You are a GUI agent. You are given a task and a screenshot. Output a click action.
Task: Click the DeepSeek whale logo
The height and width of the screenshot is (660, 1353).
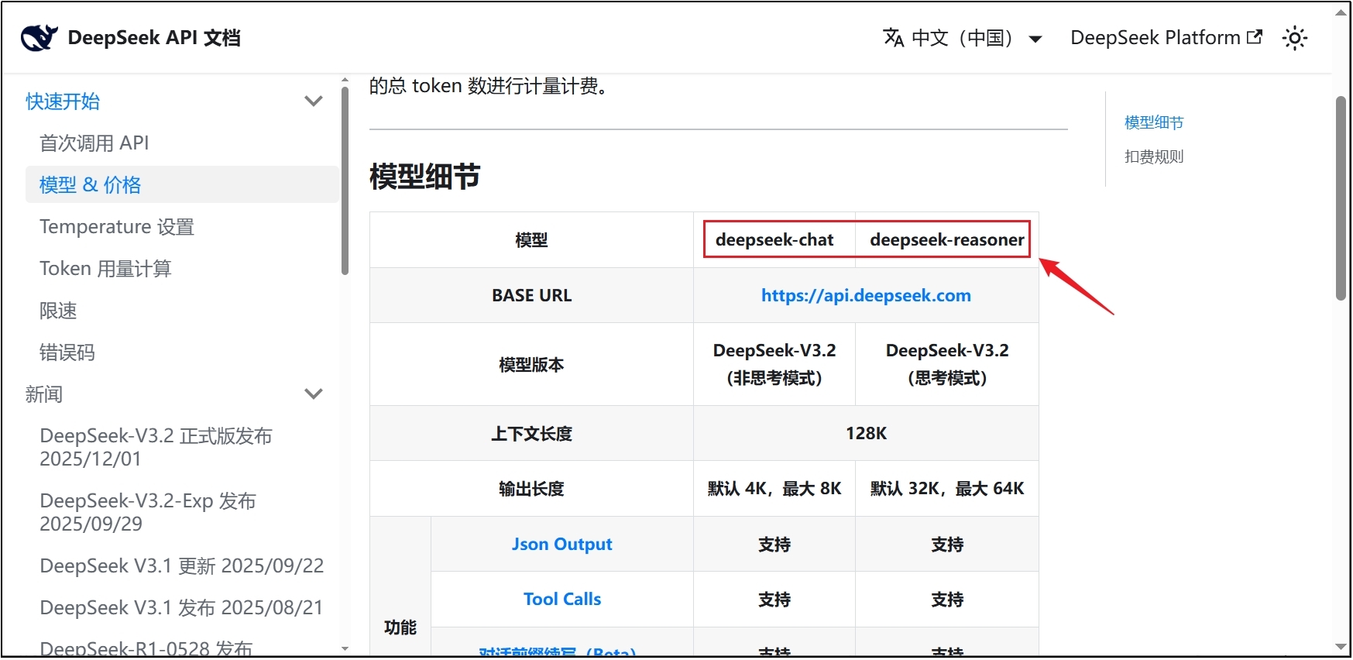tap(39, 37)
